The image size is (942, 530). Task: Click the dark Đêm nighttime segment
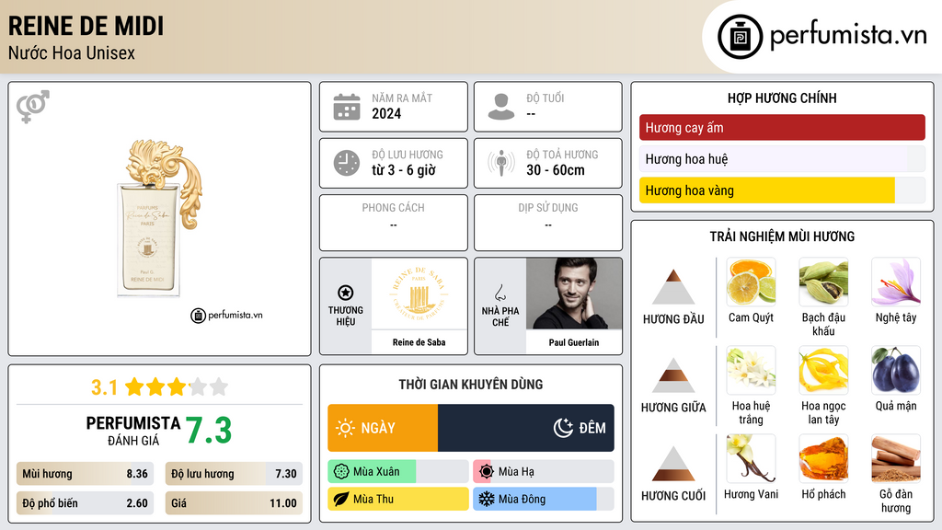(x=526, y=428)
